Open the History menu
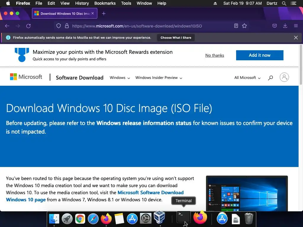The width and height of the screenshot is (303, 227). point(82,3)
